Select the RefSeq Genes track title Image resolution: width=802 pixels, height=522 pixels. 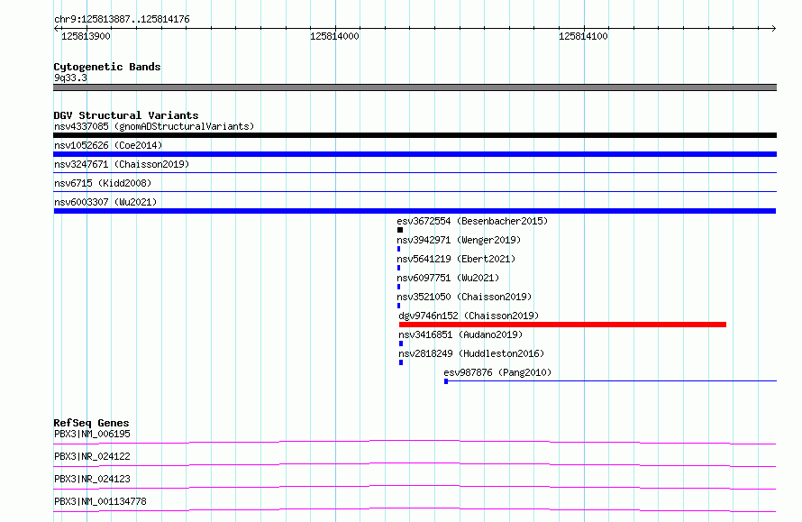pos(92,423)
